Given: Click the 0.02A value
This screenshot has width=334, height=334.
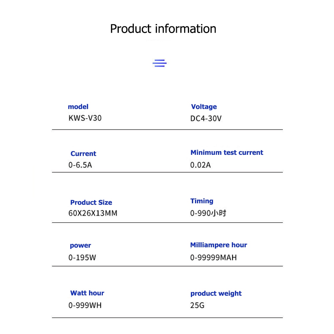Looking at the screenshot, I should pos(201,165).
